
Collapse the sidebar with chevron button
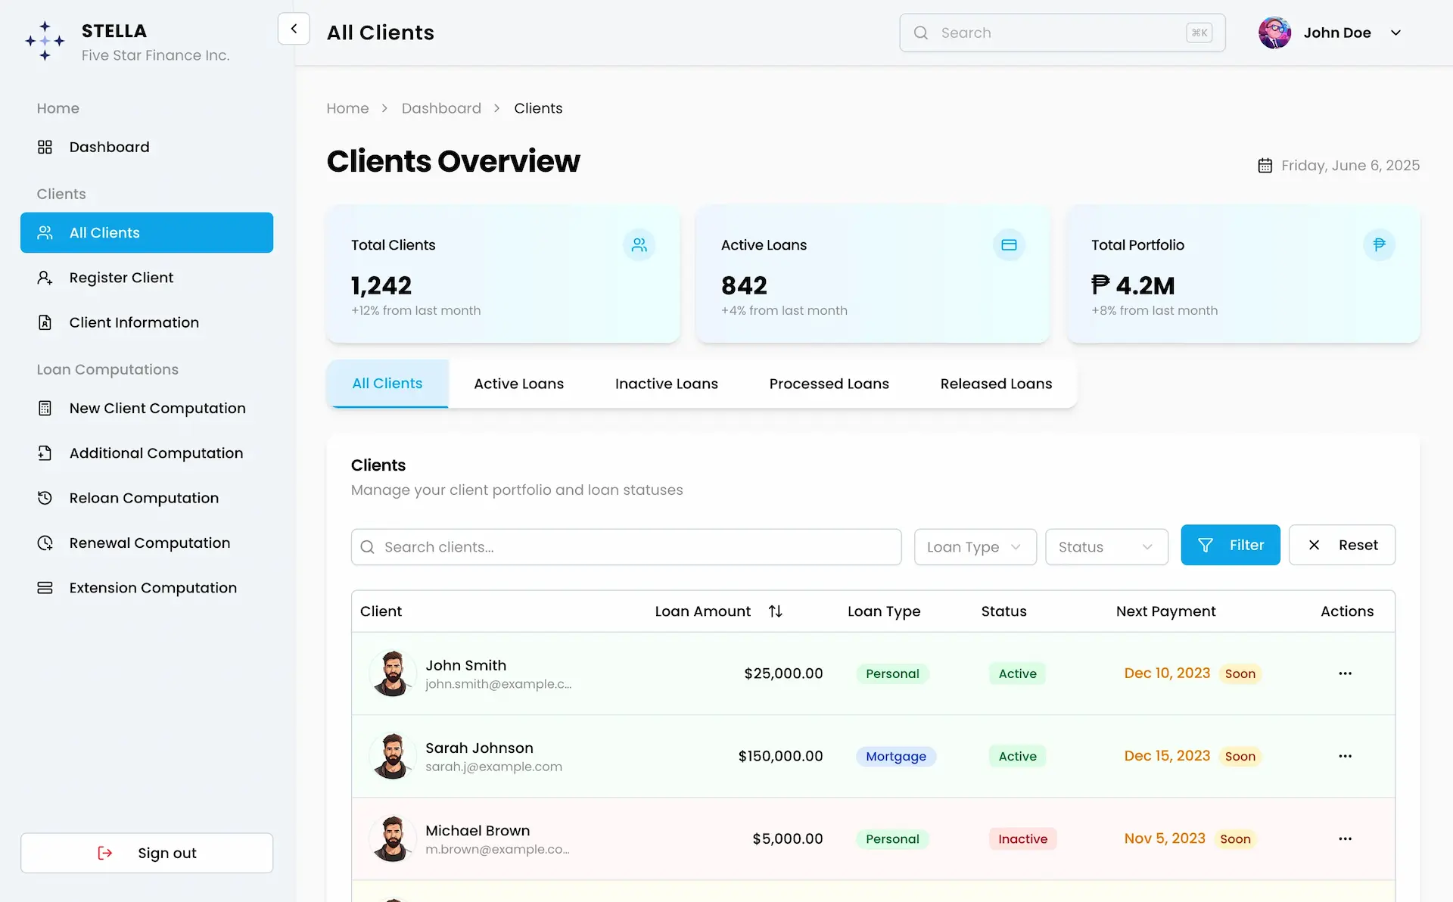tap(294, 29)
